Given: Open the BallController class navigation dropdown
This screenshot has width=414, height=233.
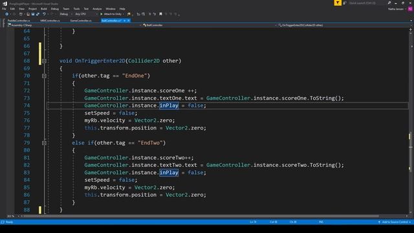Looking at the screenshot, I should tap(210, 25).
